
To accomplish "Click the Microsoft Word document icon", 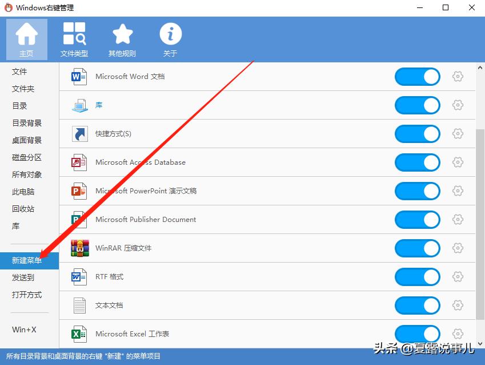I will 78,76.
